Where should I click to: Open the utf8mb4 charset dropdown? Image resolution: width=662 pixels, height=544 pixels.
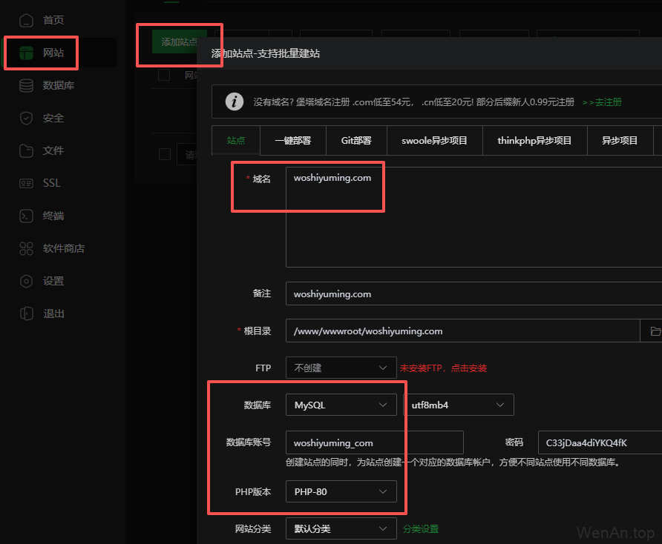point(458,405)
